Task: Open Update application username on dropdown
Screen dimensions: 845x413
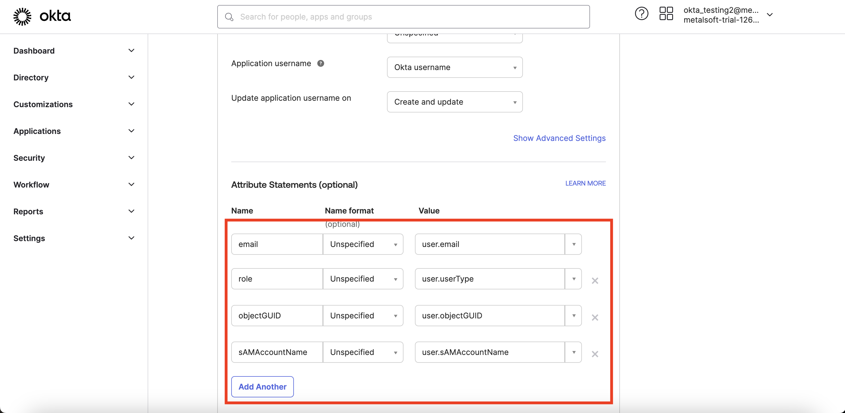Action: click(454, 102)
